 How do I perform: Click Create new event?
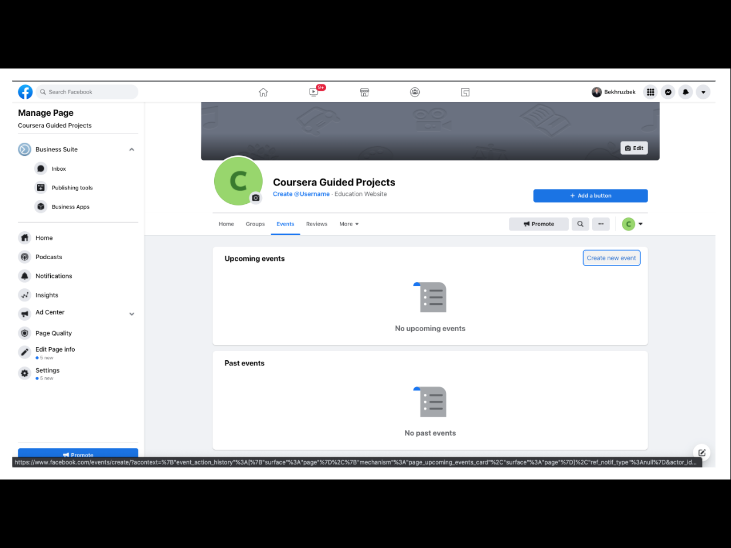coord(612,258)
